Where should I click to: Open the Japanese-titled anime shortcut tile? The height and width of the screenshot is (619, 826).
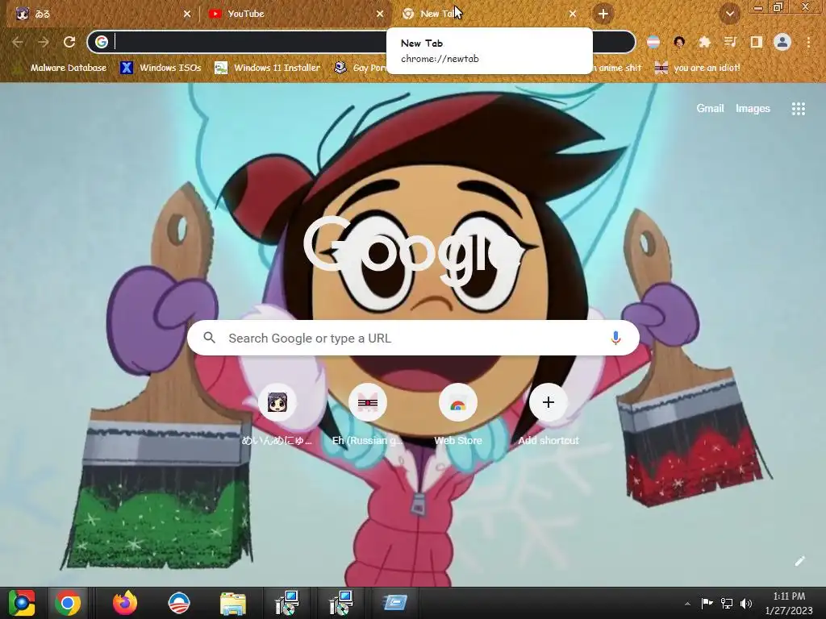point(277,416)
